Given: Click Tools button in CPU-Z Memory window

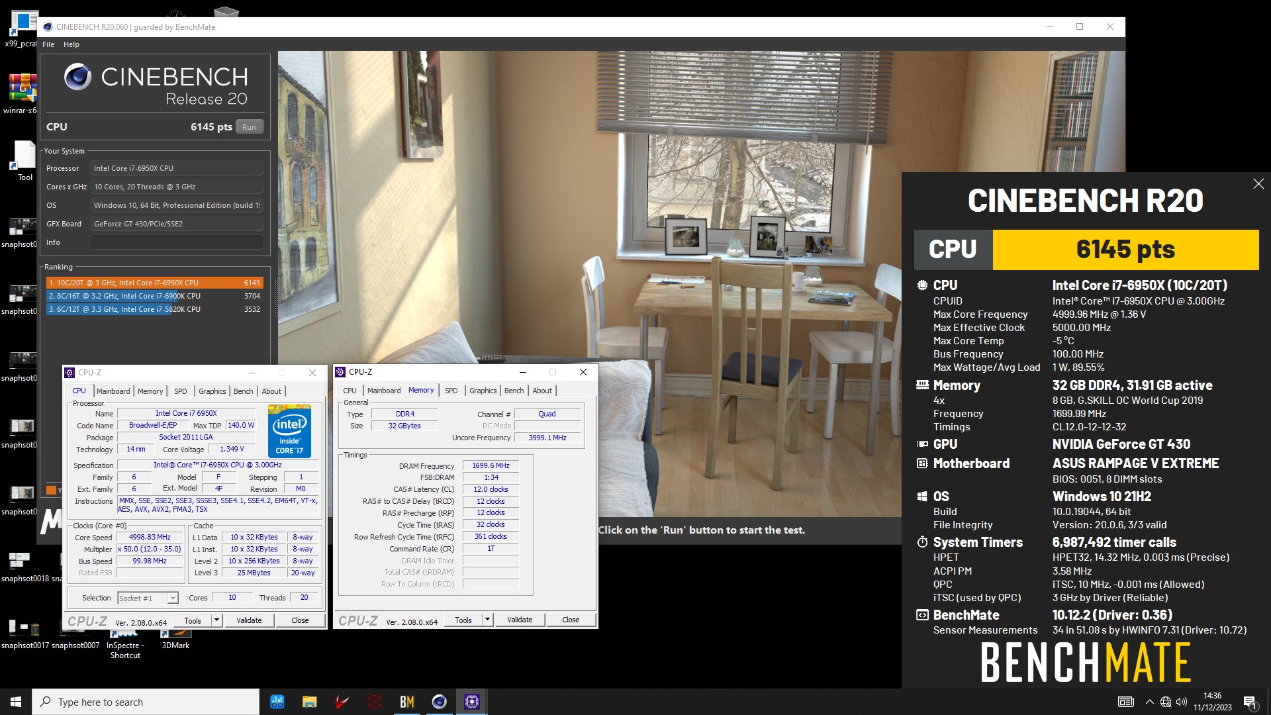Looking at the screenshot, I should [x=463, y=620].
